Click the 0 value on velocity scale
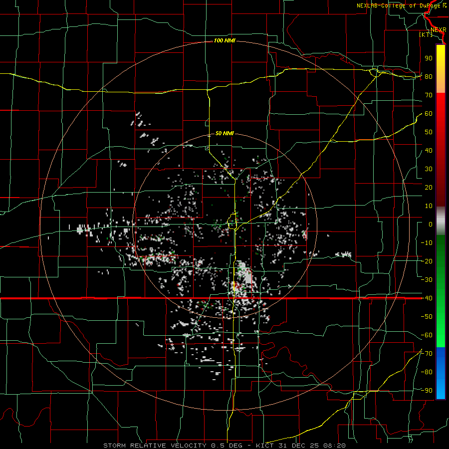The width and height of the screenshot is (449, 449). [431, 224]
